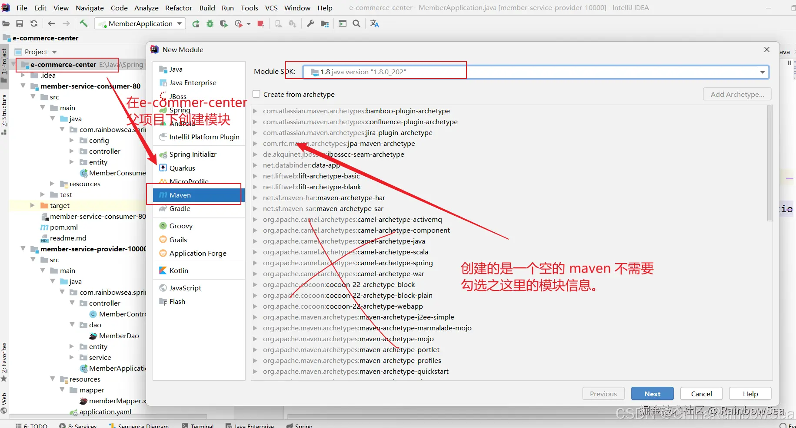Select Java Enterprise module type
This screenshot has height=428, width=796.
[199, 82]
